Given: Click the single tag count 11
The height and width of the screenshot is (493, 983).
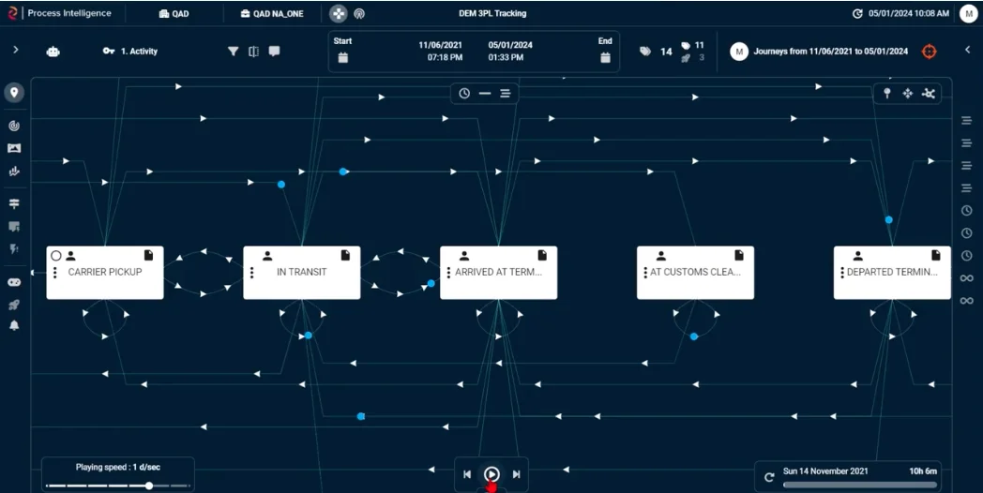Looking at the screenshot, I should pyautogui.click(x=692, y=45).
